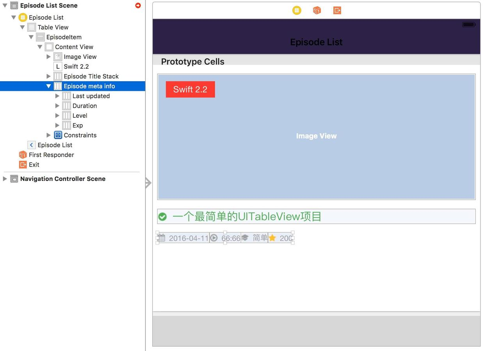Expand the Level node
Viewport: 484px width, 351px height.
coord(57,115)
